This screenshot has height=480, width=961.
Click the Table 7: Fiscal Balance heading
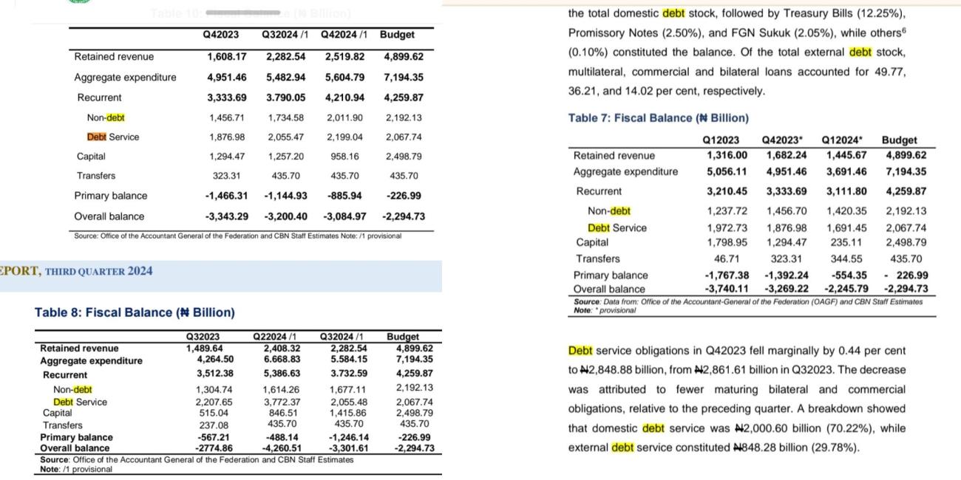point(658,118)
